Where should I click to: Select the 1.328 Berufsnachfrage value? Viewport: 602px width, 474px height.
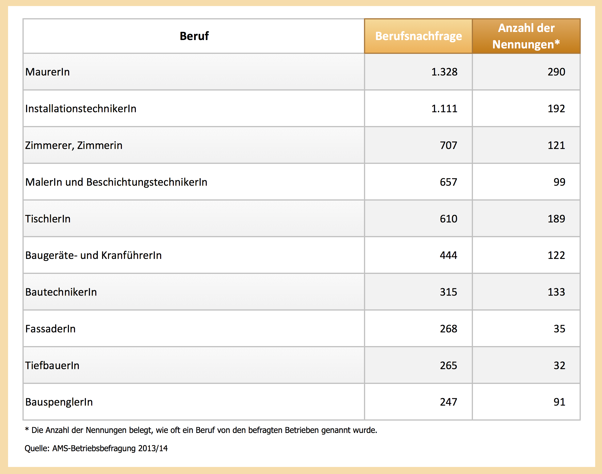[444, 72]
